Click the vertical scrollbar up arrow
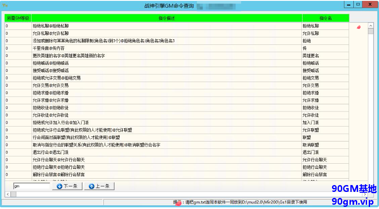This screenshot has height=209, width=379. pyautogui.click(x=370, y=25)
